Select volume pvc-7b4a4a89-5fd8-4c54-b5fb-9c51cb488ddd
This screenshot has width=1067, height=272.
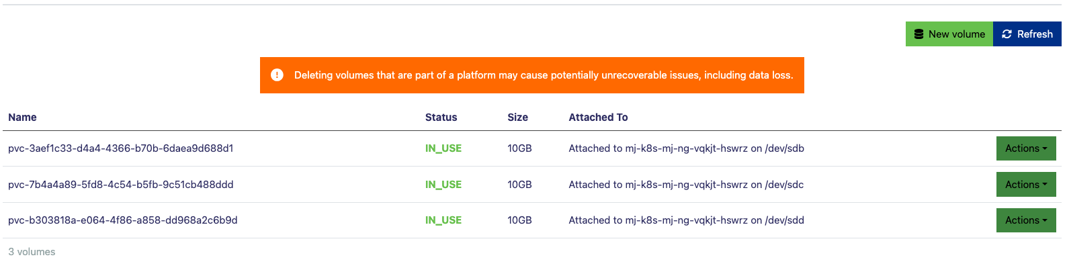coord(121,185)
